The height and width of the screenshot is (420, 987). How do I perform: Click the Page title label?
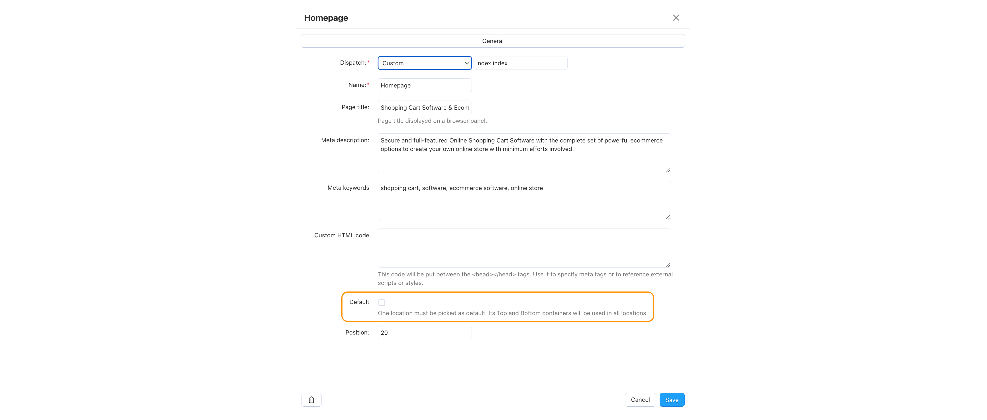tap(355, 107)
